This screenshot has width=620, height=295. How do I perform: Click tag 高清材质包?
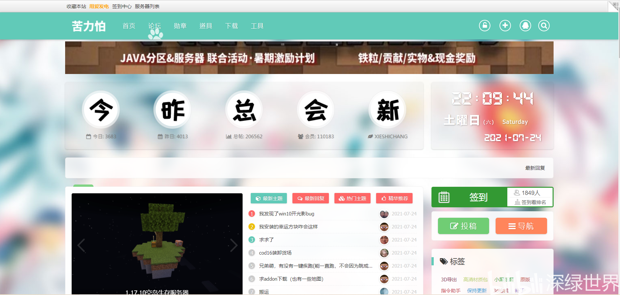pos(475,280)
